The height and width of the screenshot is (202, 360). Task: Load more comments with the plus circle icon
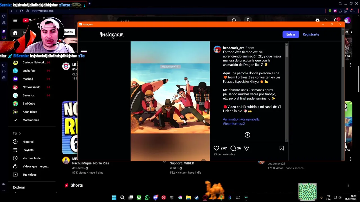[x=247, y=135]
